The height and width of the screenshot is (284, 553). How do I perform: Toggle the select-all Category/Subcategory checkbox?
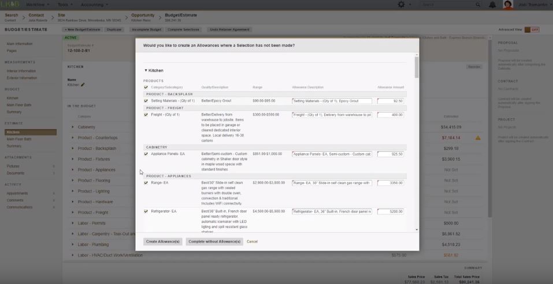click(146, 88)
